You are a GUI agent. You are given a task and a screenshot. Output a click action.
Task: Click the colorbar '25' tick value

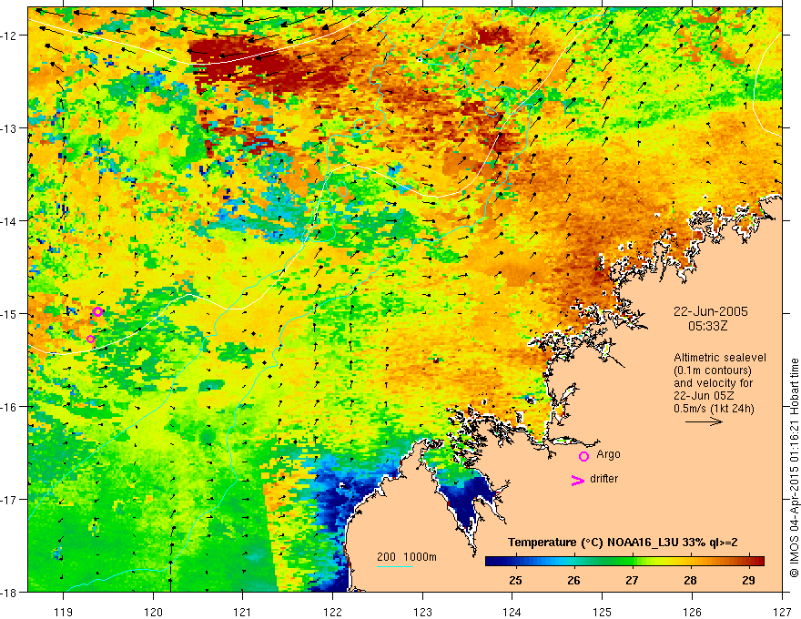click(x=515, y=580)
